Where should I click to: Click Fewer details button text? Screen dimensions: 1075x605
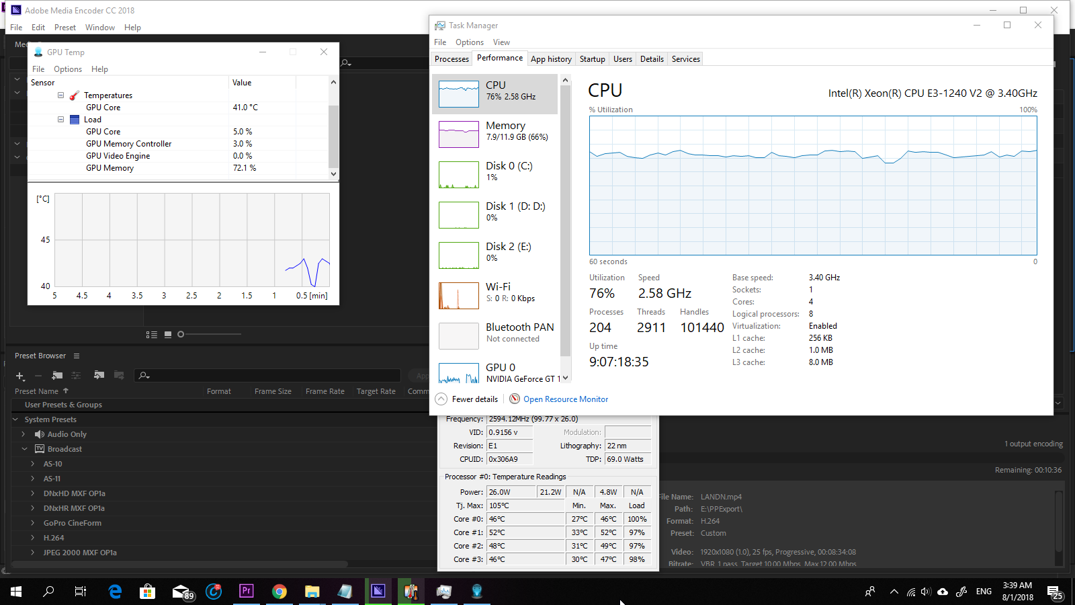click(x=475, y=399)
